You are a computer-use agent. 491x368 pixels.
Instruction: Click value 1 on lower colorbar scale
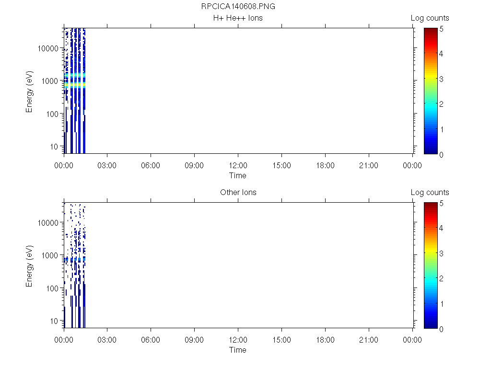(441, 304)
